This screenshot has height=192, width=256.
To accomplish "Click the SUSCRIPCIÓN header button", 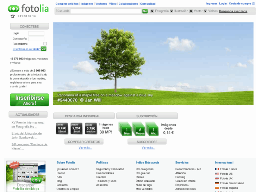I will coord(147,116).
